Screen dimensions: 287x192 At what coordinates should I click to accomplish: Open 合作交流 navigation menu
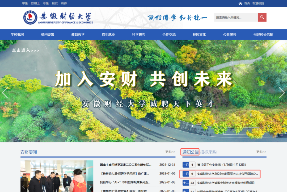tap(169, 35)
